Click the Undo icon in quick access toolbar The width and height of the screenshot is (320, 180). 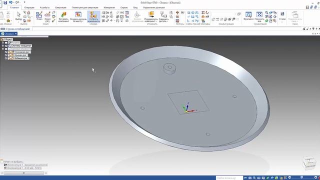[10, 2]
